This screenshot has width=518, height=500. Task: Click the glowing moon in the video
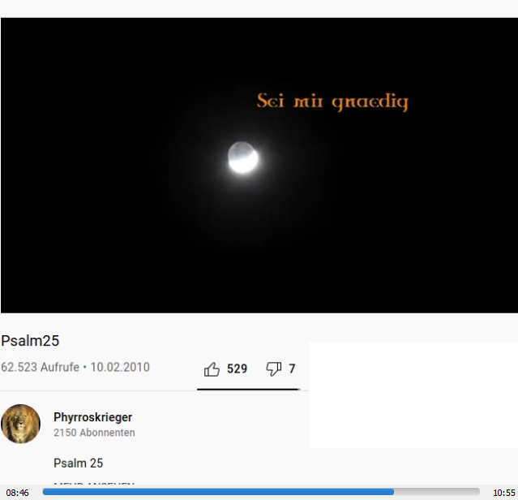[243, 157]
